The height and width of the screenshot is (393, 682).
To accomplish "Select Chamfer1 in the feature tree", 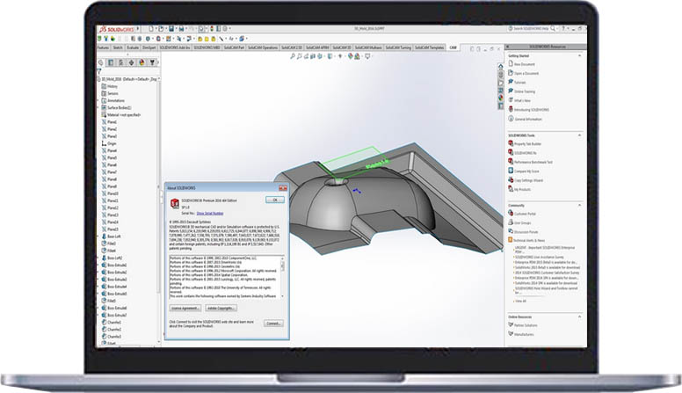I will 114,322.
